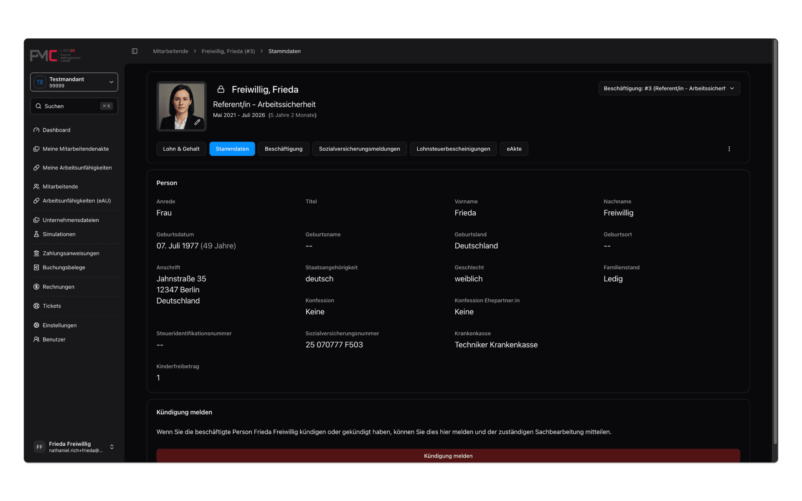Click the employee profile photo thumbnail
This screenshot has width=802, height=501.
click(181, 106)
